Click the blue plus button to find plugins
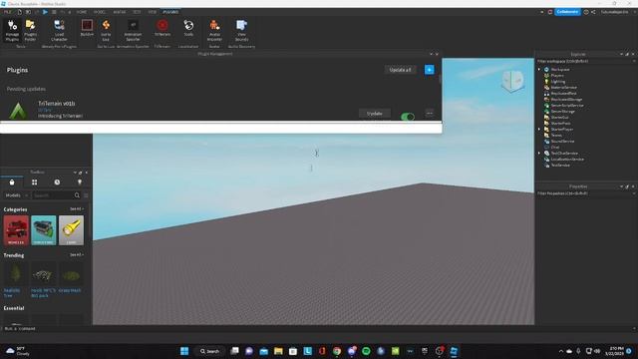This screenshot has height=359, width=638. tap(429, 70)
